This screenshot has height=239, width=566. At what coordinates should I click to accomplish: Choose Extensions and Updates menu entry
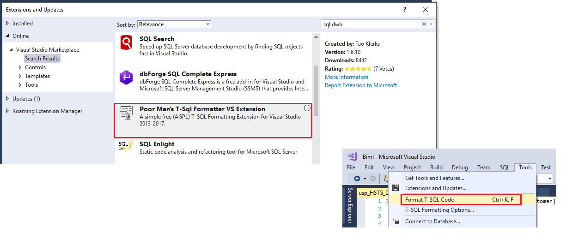[x=463, y=188]
